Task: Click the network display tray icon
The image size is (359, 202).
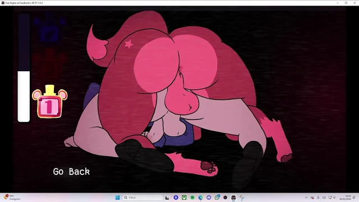Action: pyautogui.click(x=330, y=198)
